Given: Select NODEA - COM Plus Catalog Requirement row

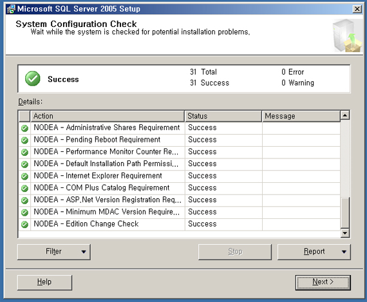Looking at the screenshot, I should (x=179, y=188).
